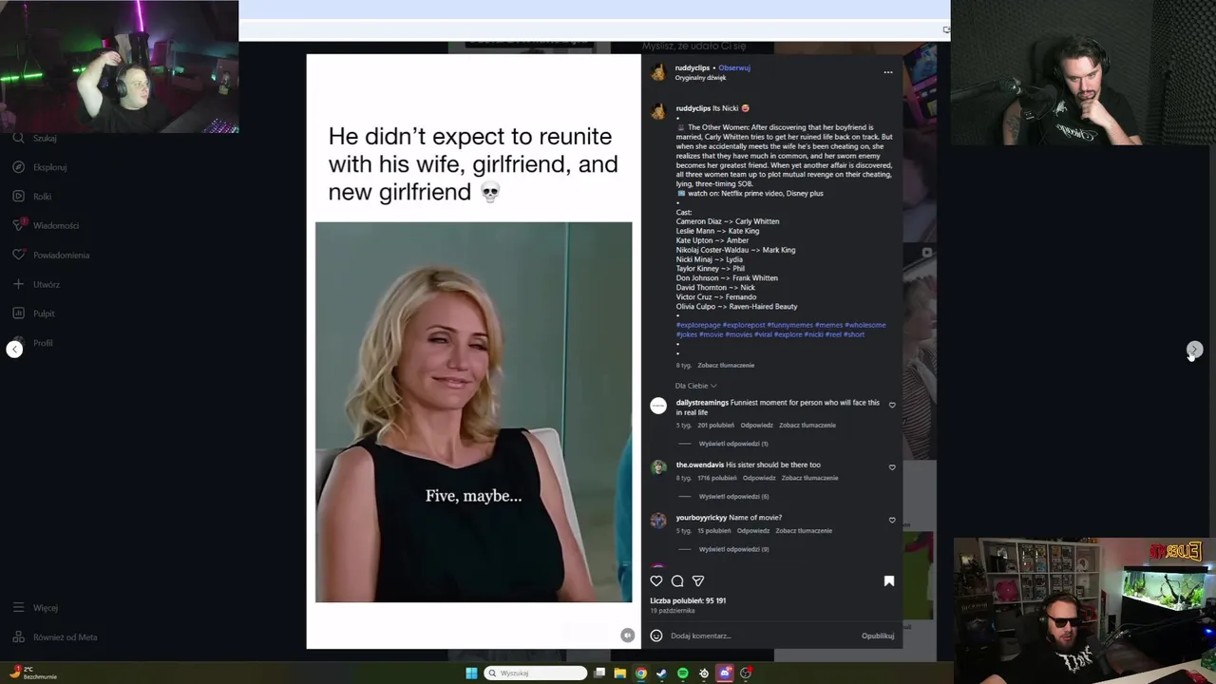Screen dimensions: 1216x684
Task: Open Rolki reels icon in sidebar
Action: point(18,197)
